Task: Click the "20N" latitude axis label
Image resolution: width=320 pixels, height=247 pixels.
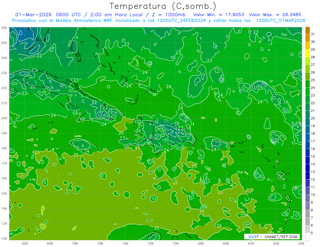Action: coord(4,118)
